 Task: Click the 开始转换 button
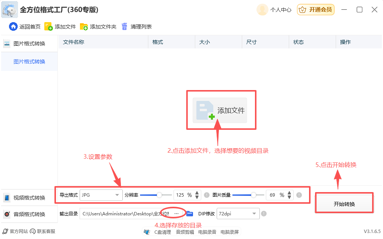(344, 202)
